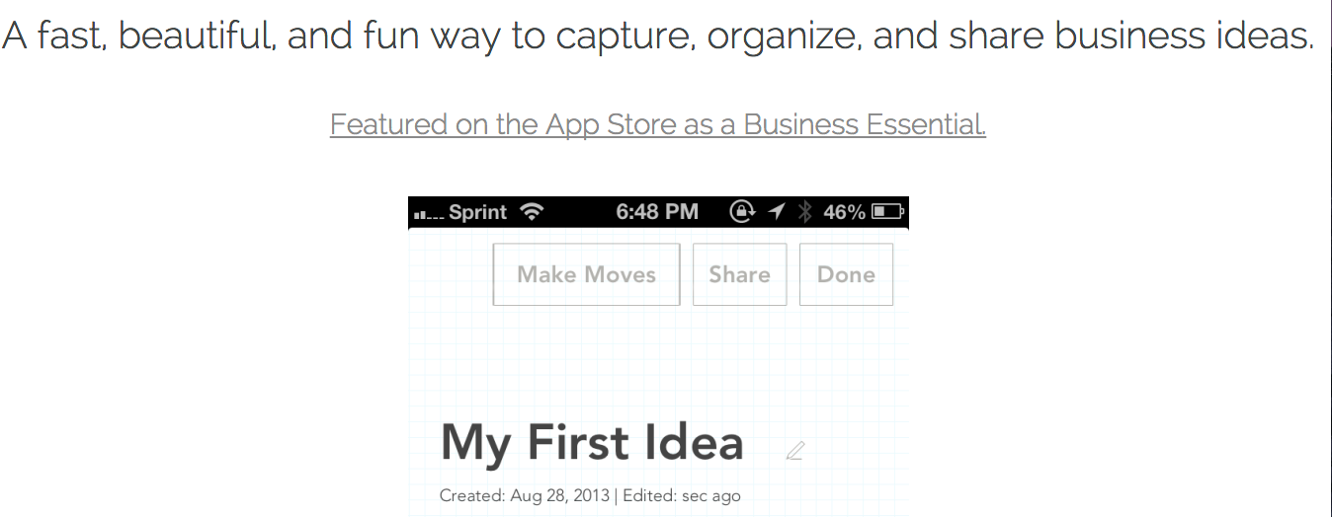Tap the pencil edit icon beside title
The width and height of the screenshot is (1332, 517).
tap(795, 451)
